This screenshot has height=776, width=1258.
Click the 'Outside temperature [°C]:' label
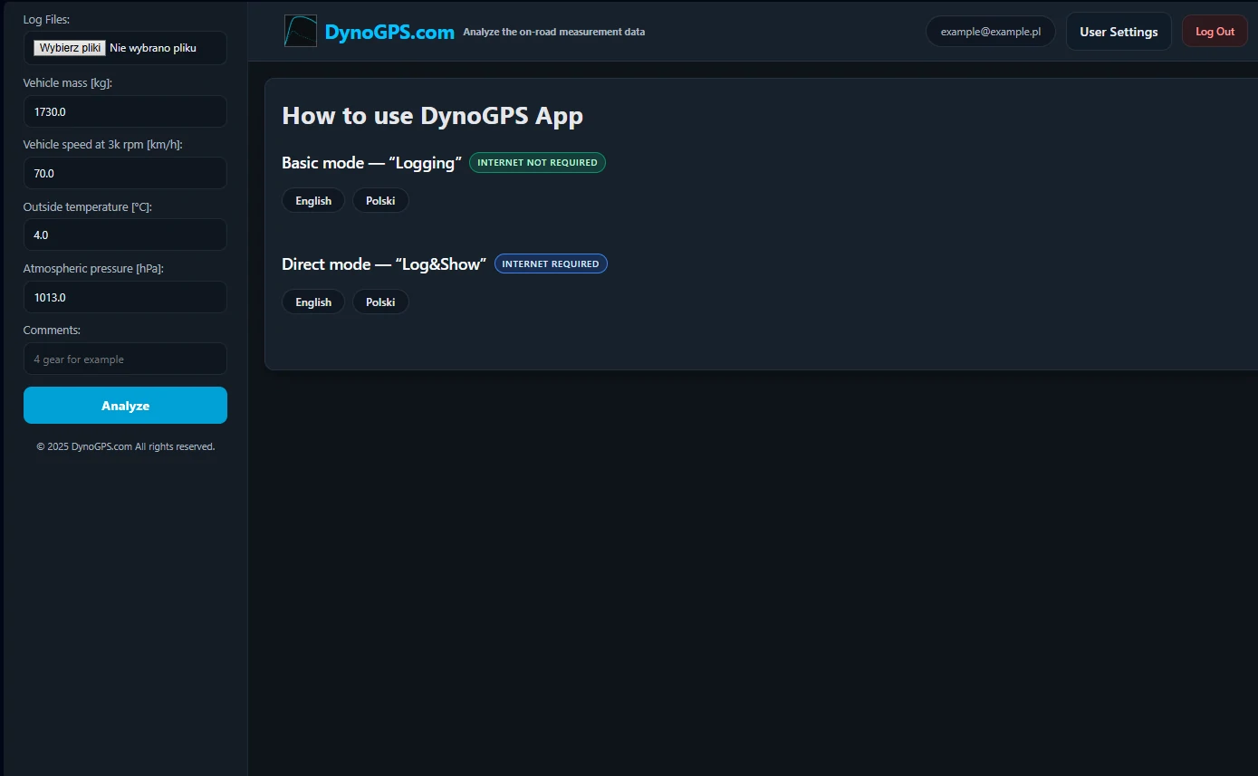click(x=88, y=206)
